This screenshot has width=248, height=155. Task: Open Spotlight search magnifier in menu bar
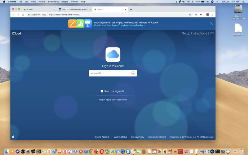point(217,2)
